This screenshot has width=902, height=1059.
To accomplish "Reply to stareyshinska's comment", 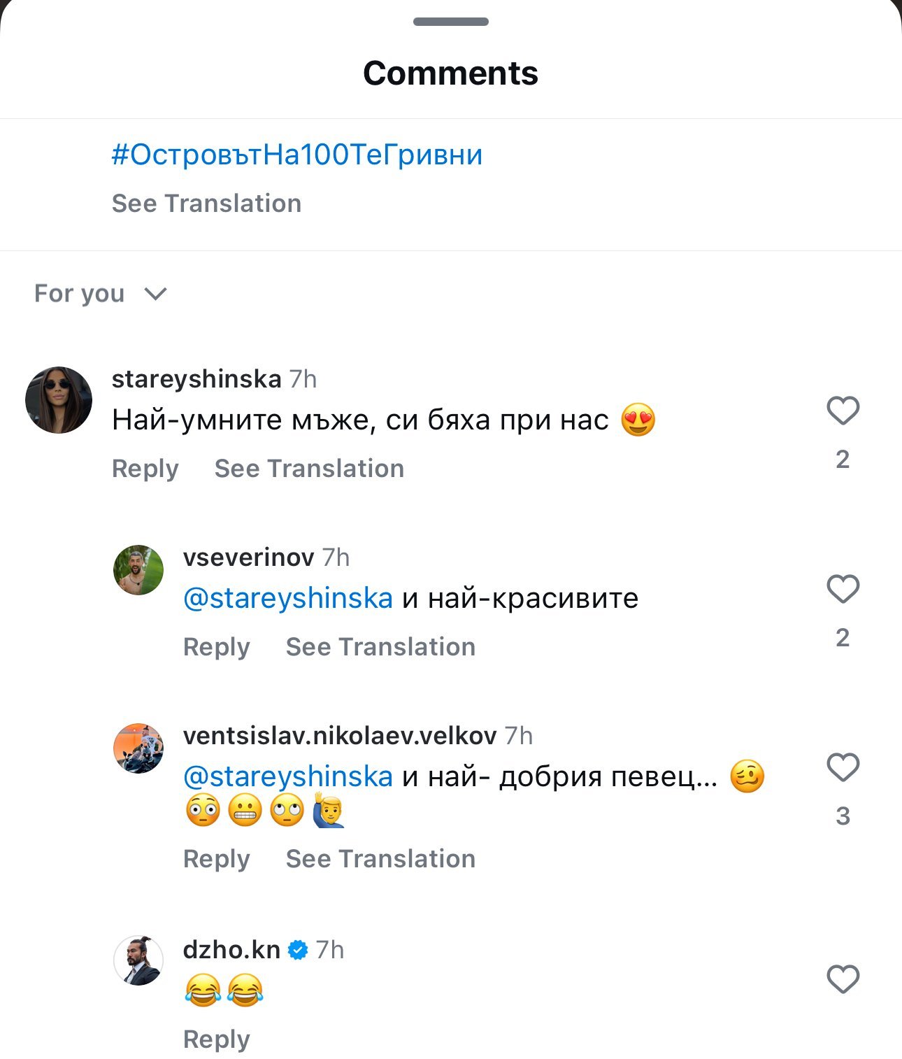I will tap(145, 469).
